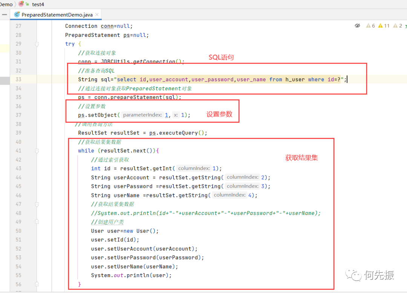Image resolution: width=407 pixels, height=293 pixels.
Task: Click while keyword on line 41
Action: [86, 151]
